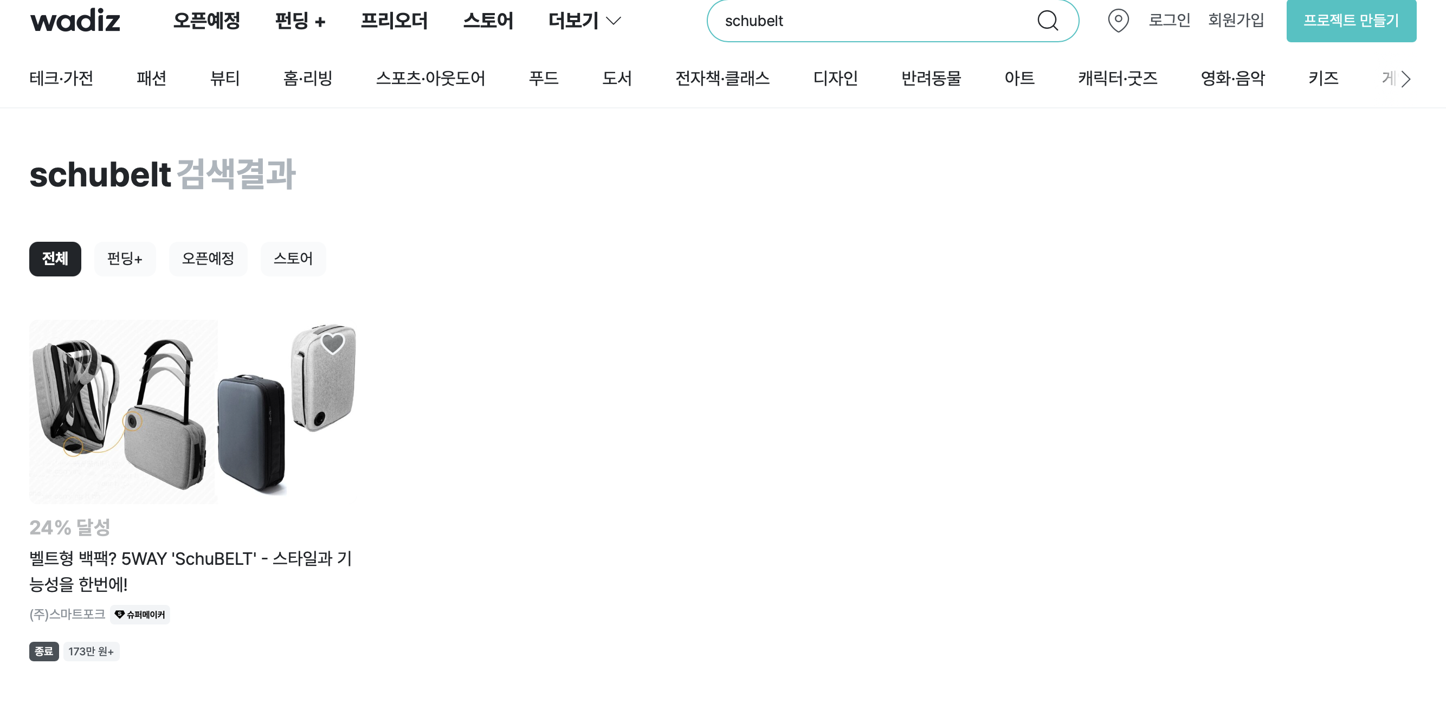Select the 스토어 filter chip

click(x=293, y=259)
